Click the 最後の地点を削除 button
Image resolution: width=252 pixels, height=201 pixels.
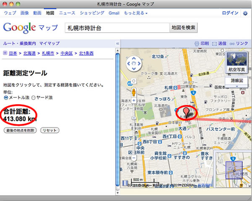point(20,130)
